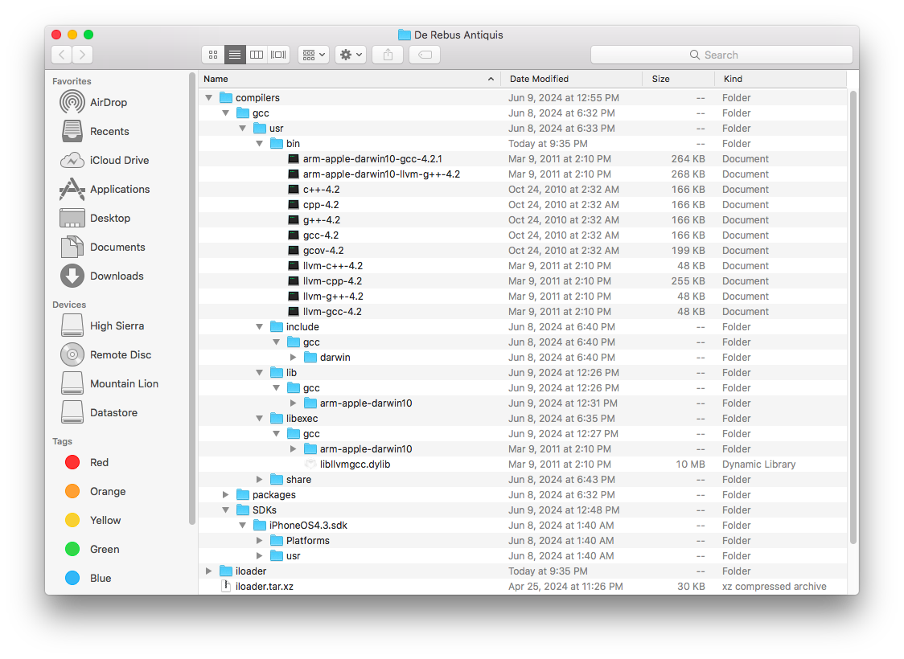
Task: Click in the Search field
Action: tap(721, 55)
